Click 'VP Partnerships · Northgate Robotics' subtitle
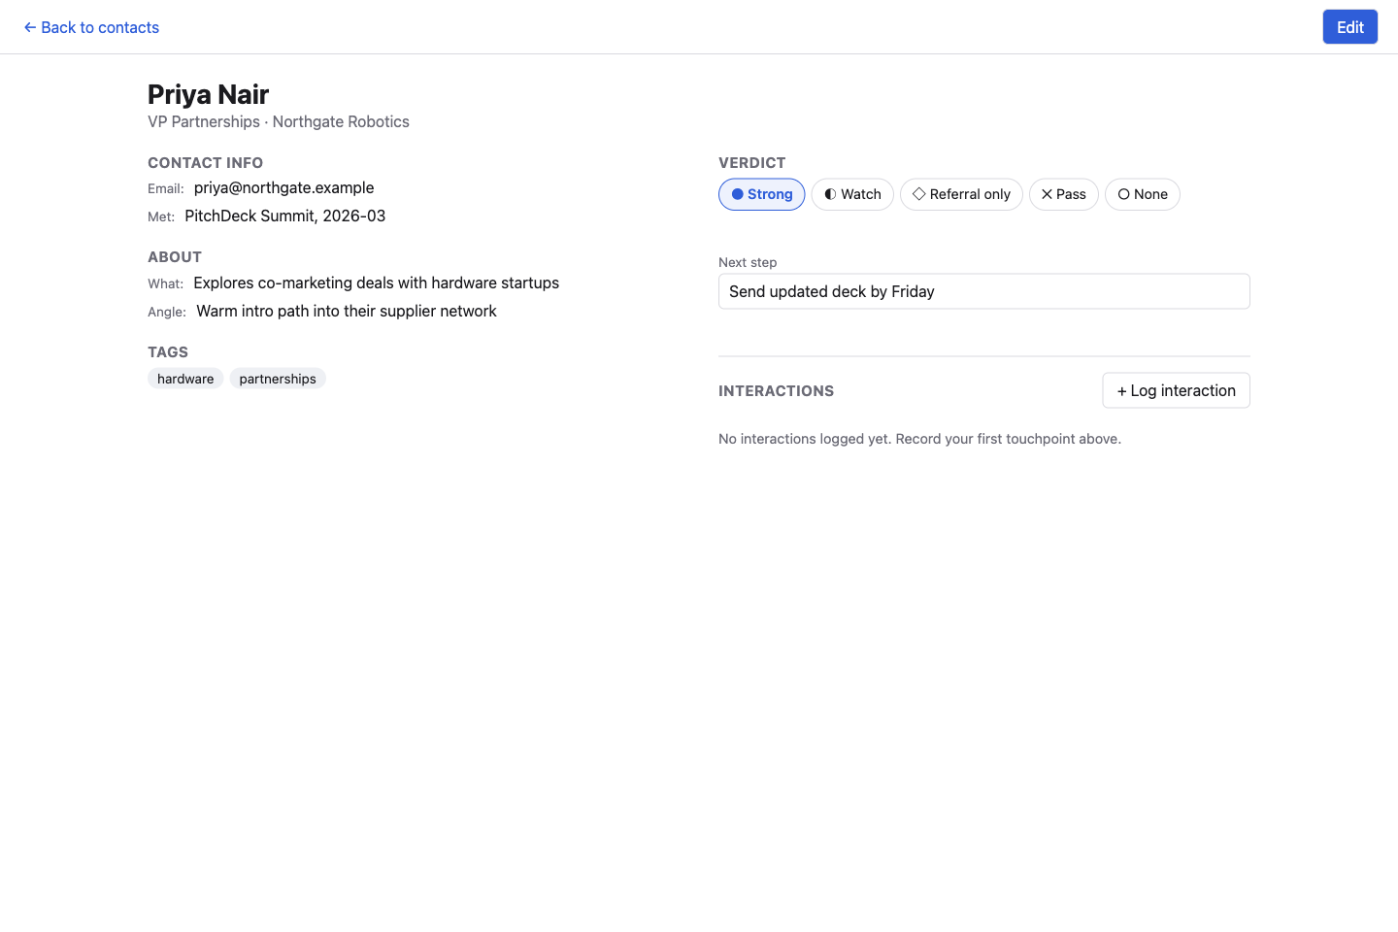Screen dimensions: 1398x932 pos(279,121)
